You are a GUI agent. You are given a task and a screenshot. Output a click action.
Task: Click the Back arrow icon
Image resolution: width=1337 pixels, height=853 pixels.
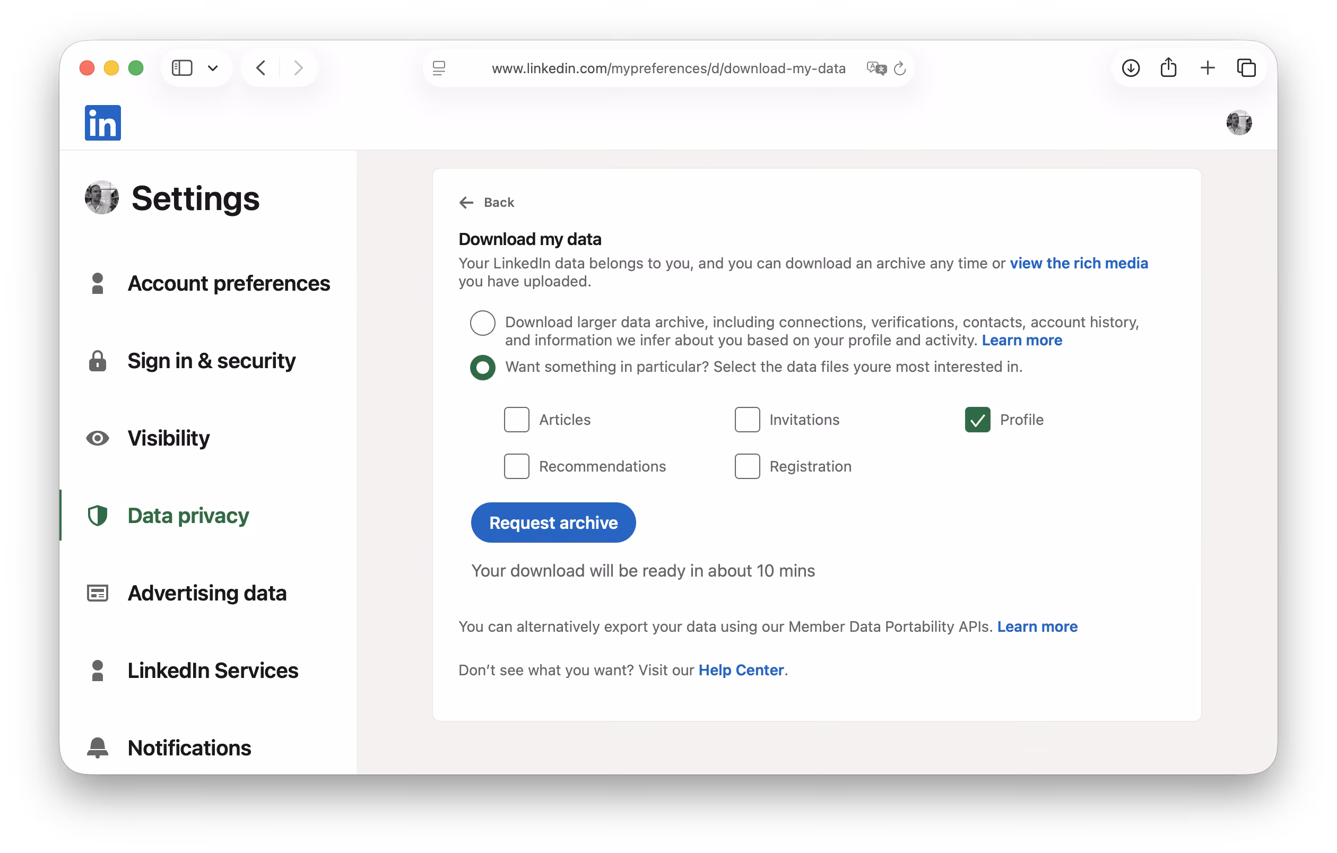466,203
